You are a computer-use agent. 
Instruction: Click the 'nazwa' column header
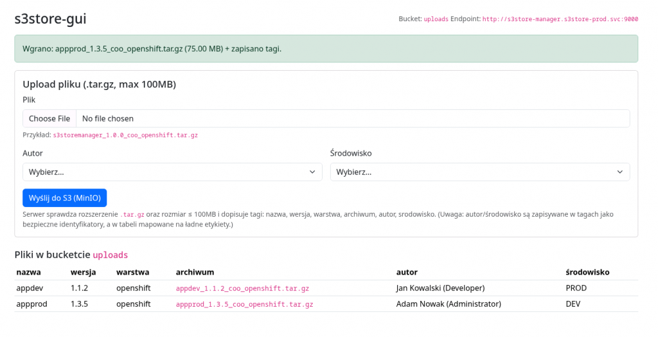28,272
